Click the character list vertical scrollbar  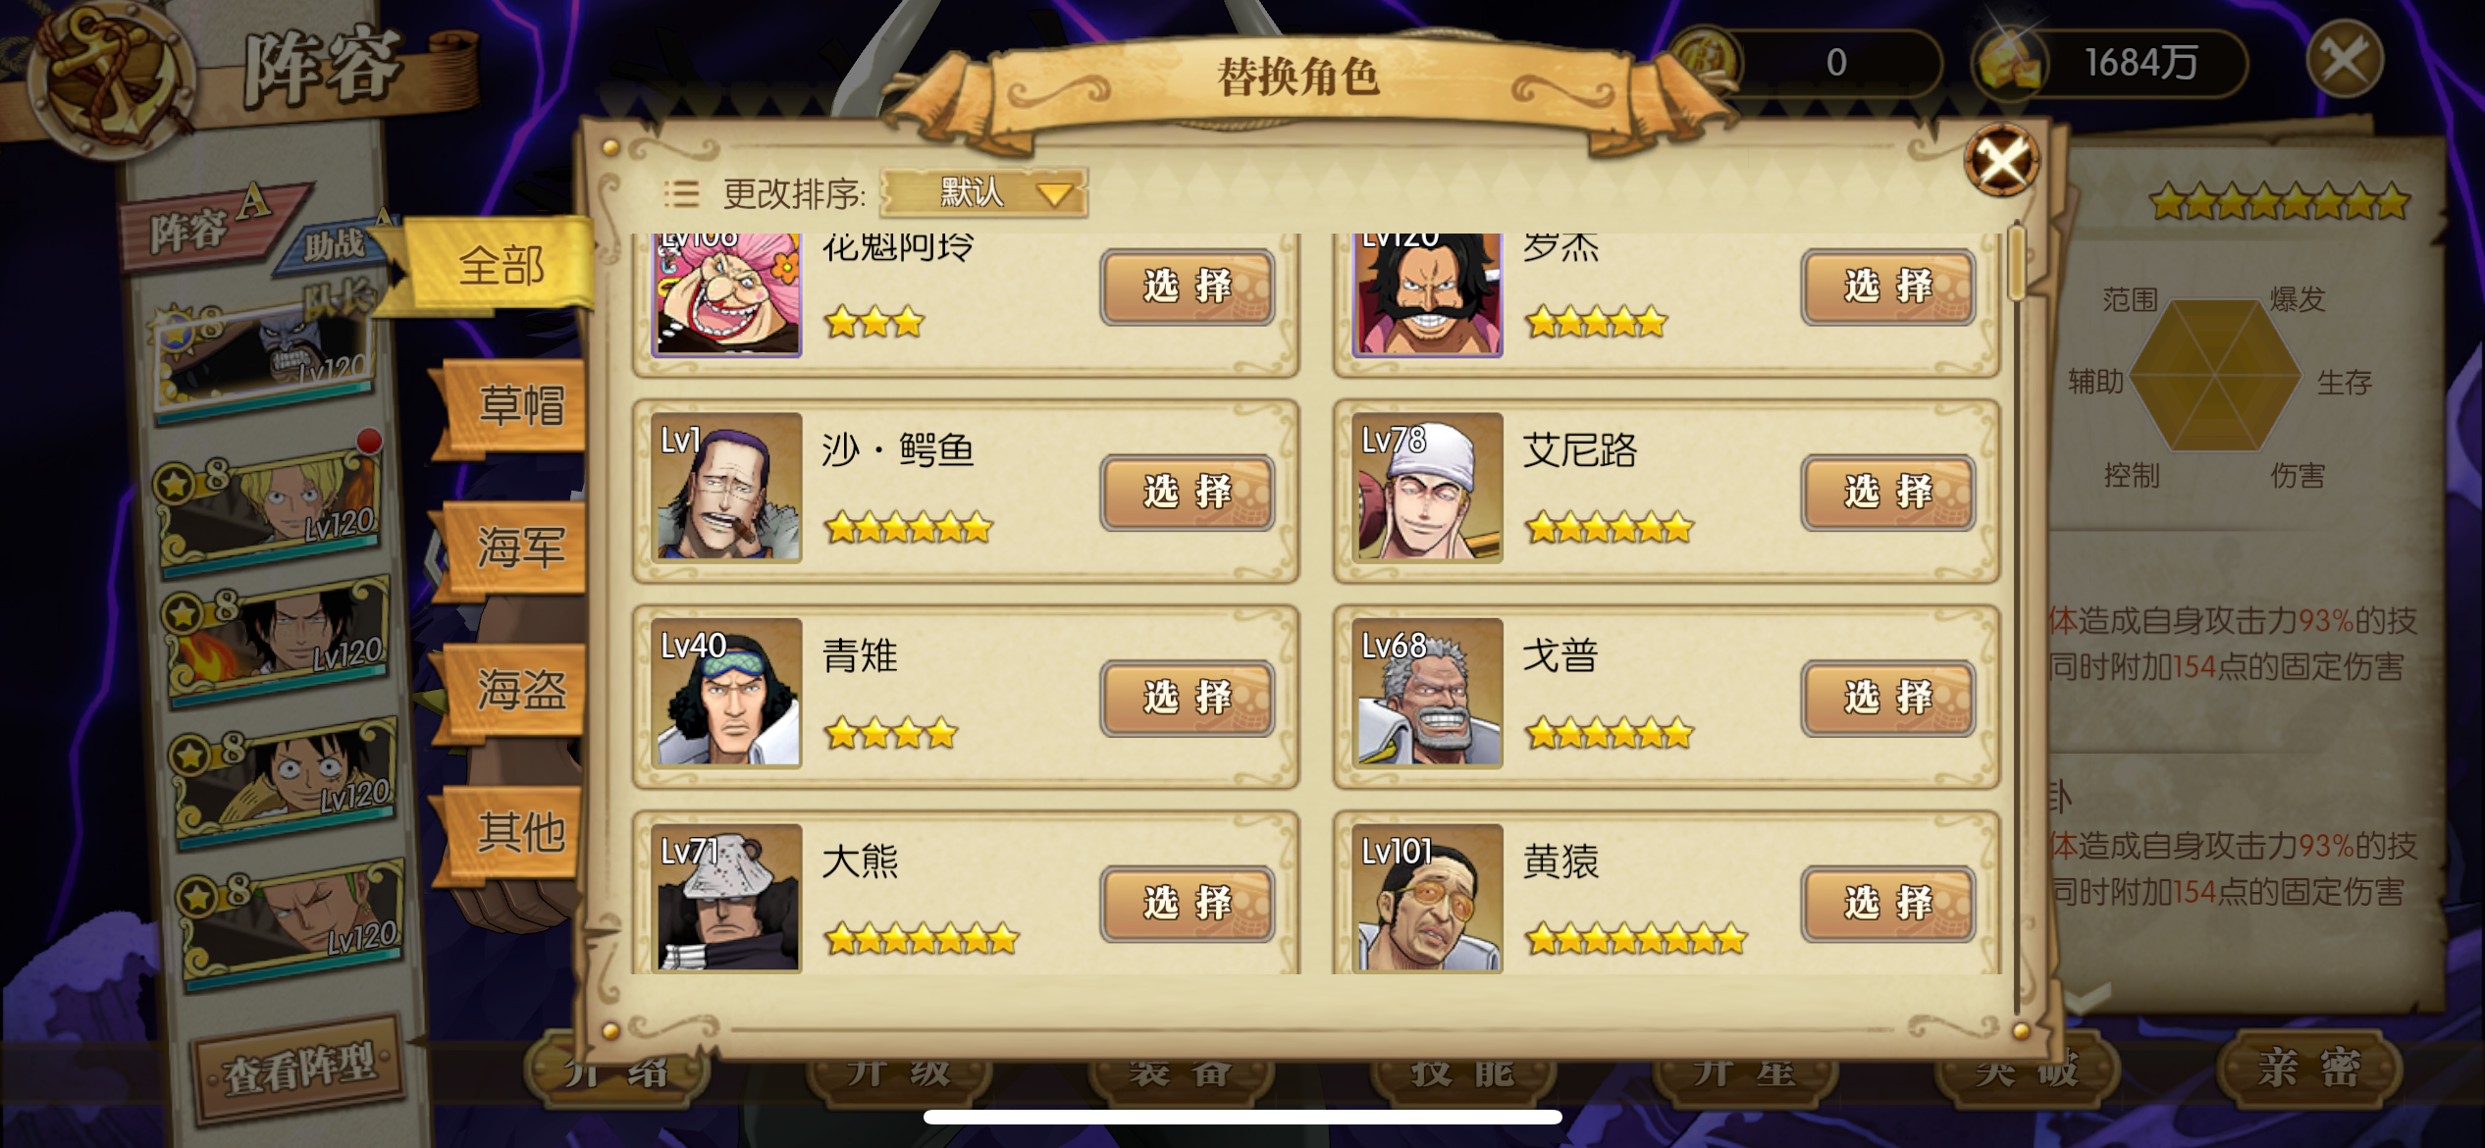point(2017,618)
